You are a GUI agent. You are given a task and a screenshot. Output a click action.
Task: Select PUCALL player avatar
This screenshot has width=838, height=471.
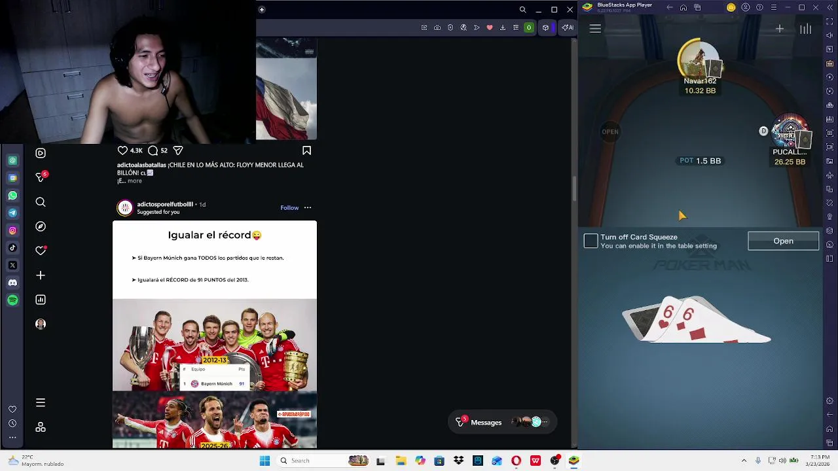pyautogui.click(x=790, y=133)
